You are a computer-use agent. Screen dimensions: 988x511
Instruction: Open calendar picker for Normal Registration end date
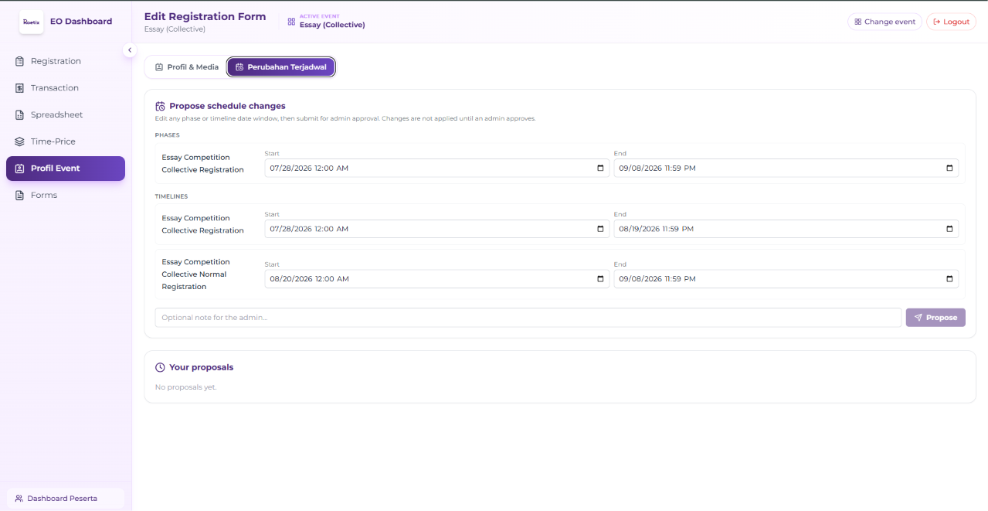pyautogui.click(x=949, y=279)
